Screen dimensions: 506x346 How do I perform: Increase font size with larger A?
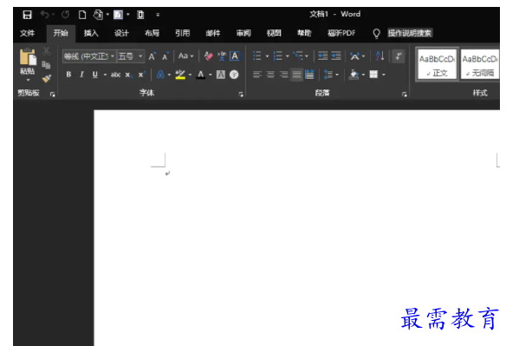coord(152,56)
